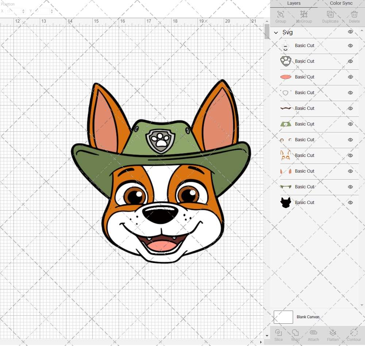This screenshot has width=365, height=346.
Task: Select the light green hat crown thumbnail
Action: tap(286, 124)
